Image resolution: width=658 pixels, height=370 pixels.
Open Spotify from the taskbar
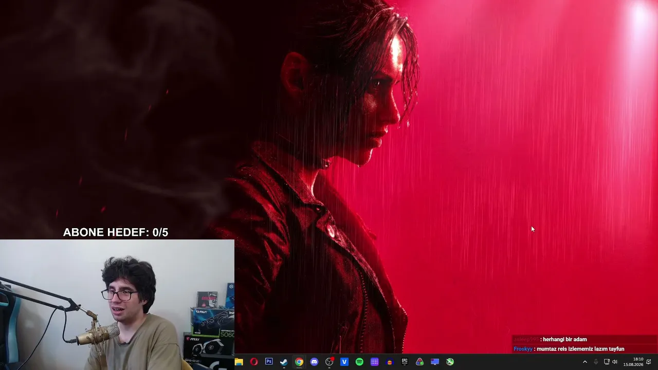[x=359, y=362]
